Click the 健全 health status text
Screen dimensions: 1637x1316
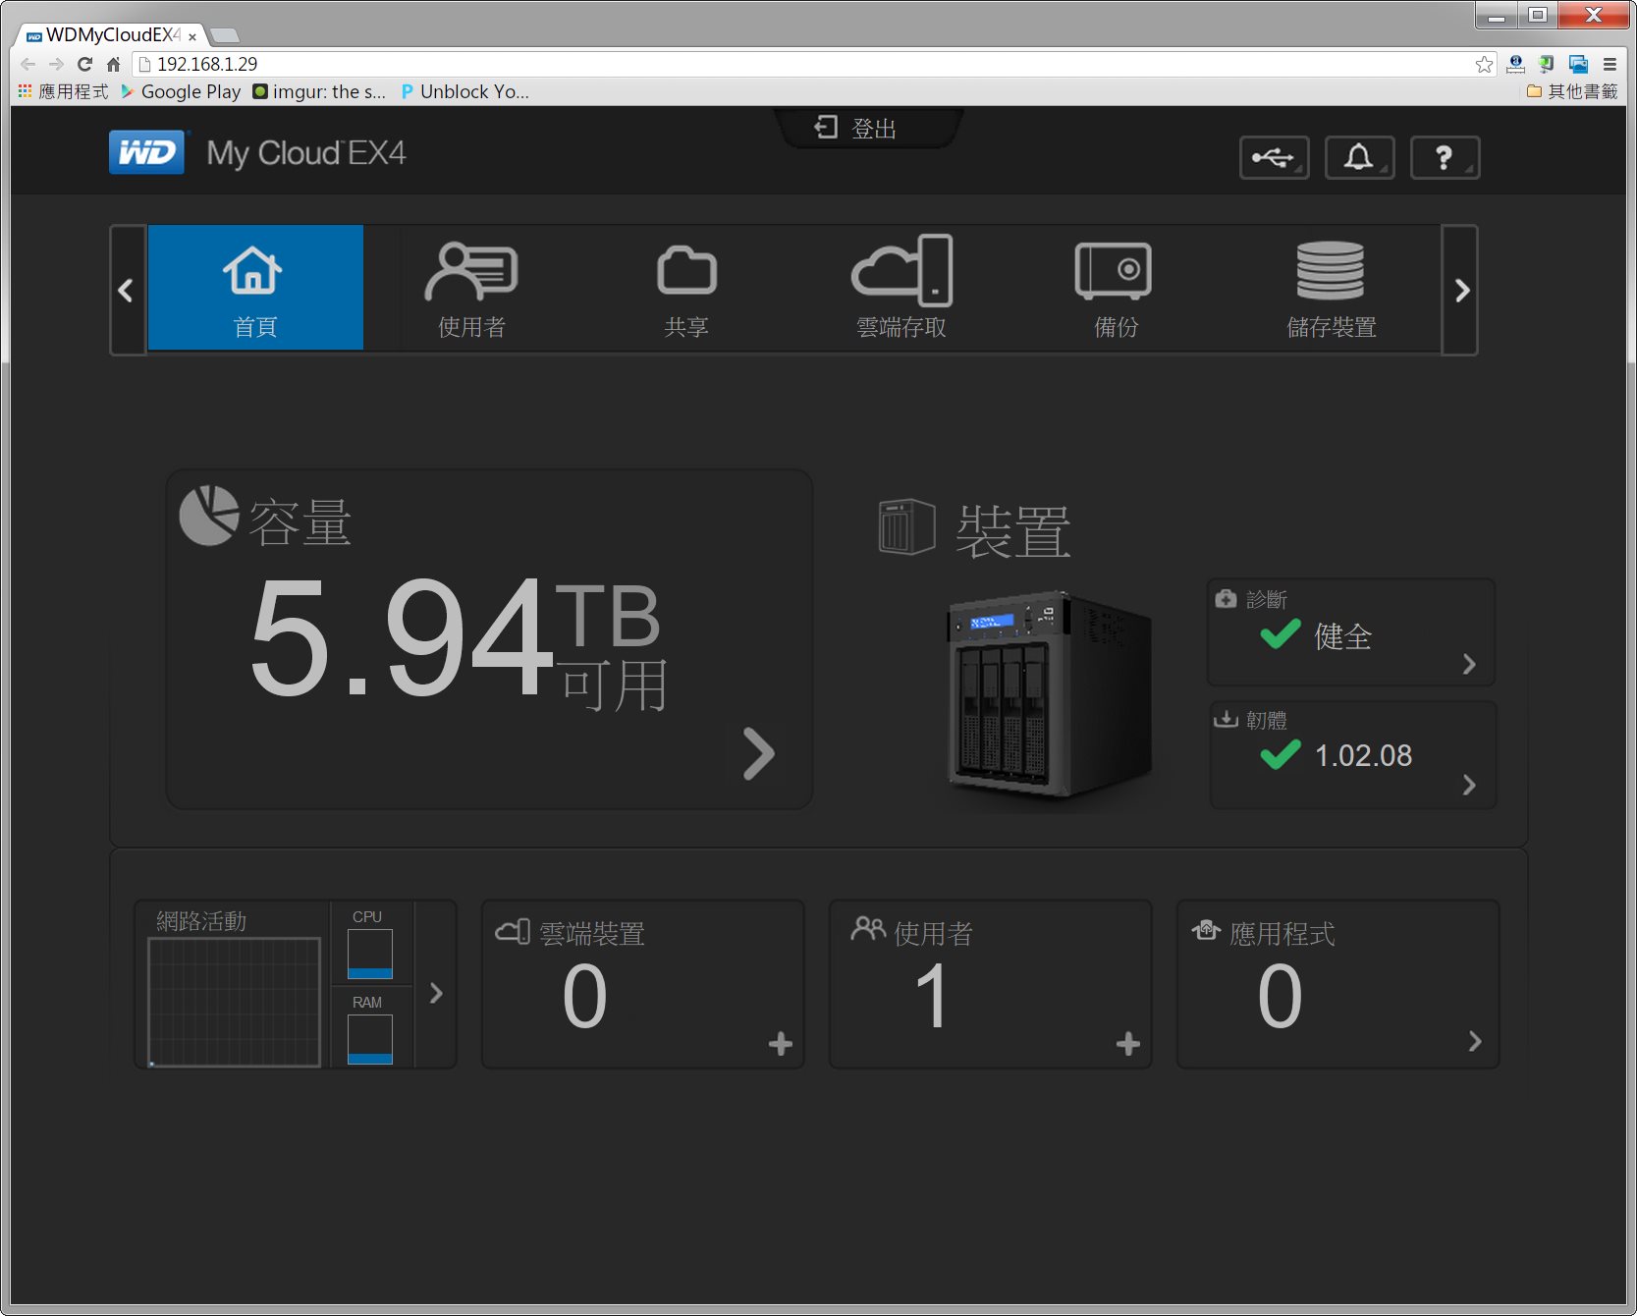click(x=1342, y=636)
